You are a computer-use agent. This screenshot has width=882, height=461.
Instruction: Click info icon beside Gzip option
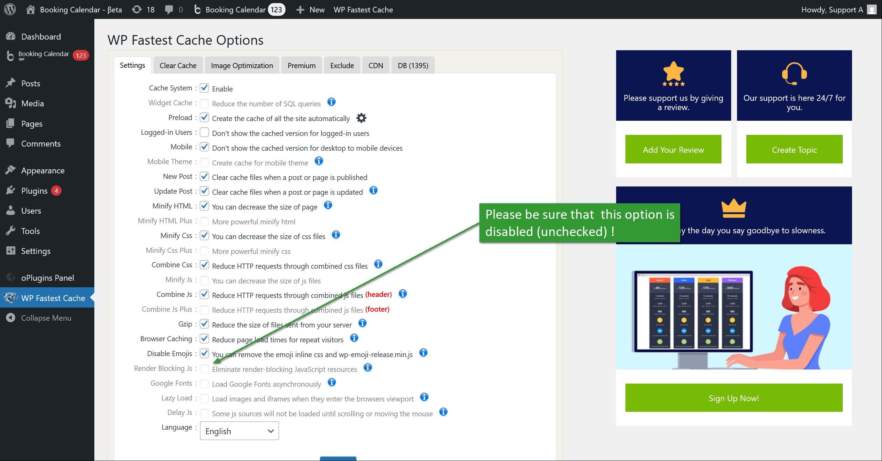point(362,323)
